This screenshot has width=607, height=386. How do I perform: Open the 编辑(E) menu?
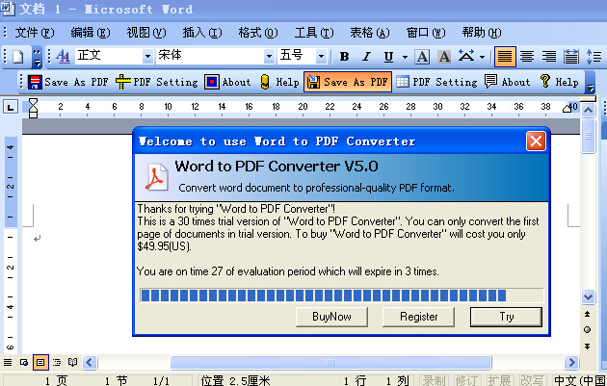point(91,33)
